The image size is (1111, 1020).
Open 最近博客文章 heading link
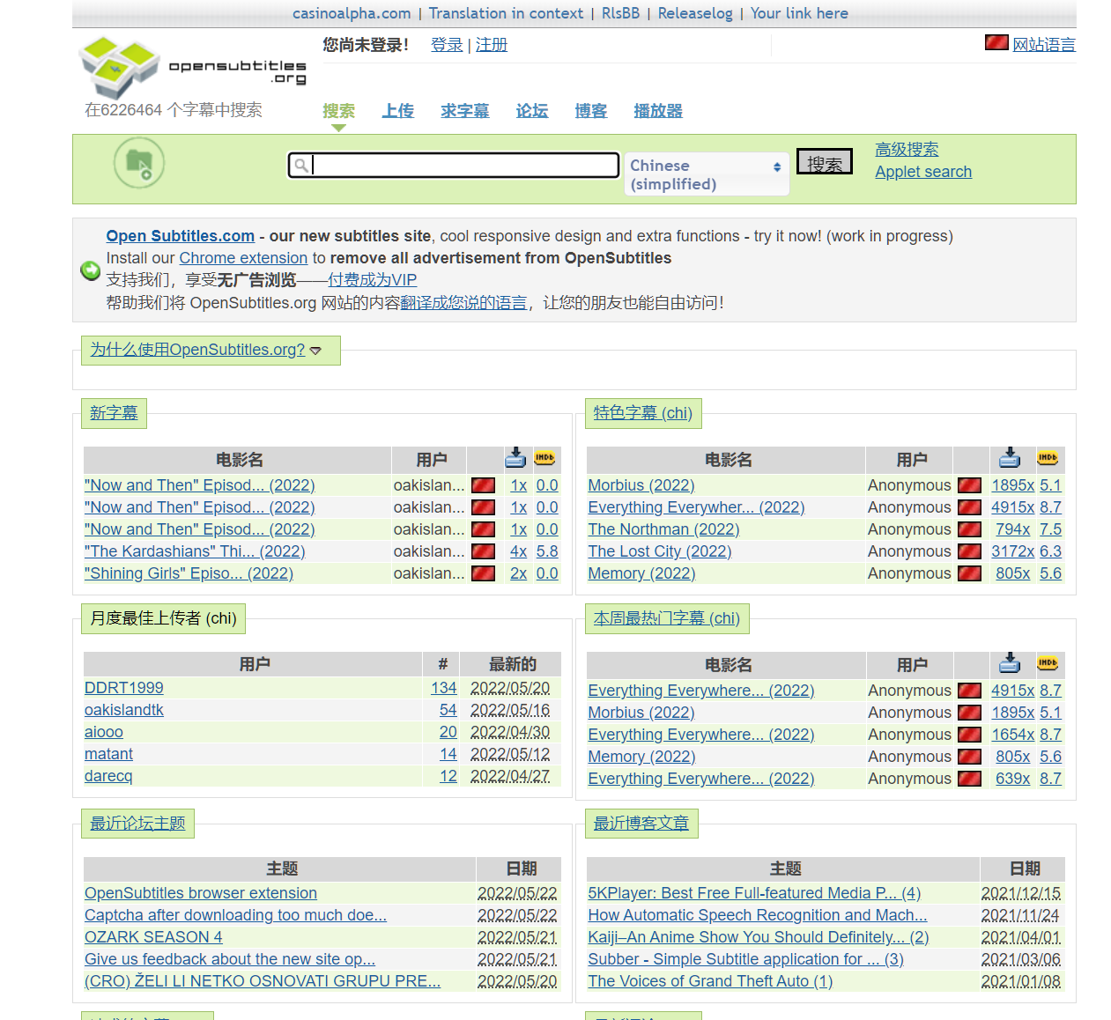(641, 824)
